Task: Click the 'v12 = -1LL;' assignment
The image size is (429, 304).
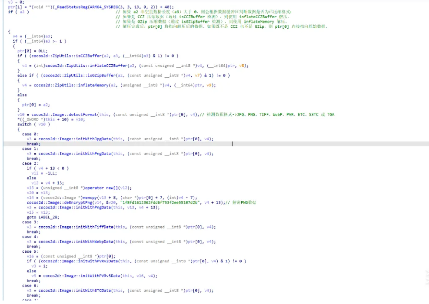Action: (44, 174)
